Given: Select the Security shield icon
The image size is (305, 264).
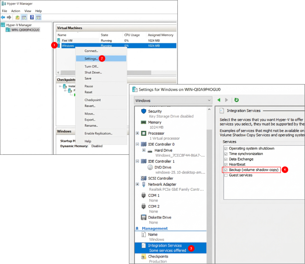Looking at the screenshot, I should pos(143,111).
